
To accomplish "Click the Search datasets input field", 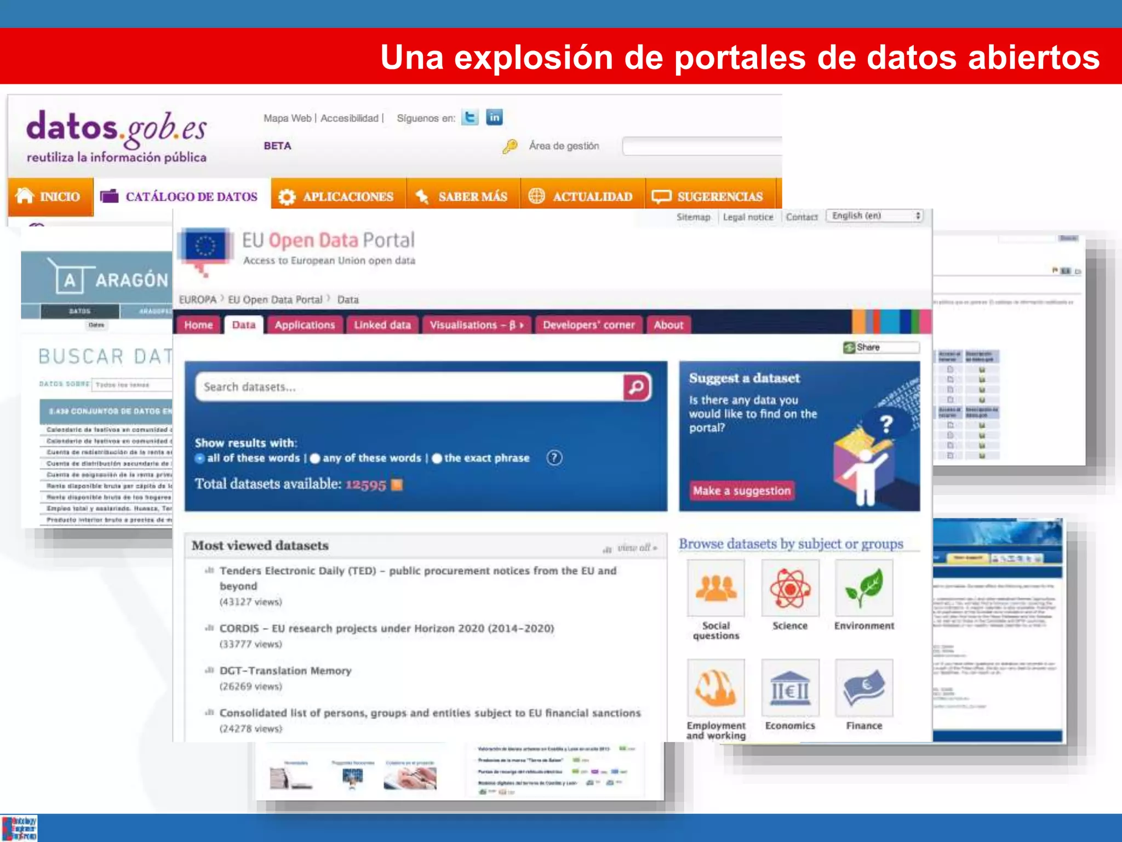I will point(409,387).
